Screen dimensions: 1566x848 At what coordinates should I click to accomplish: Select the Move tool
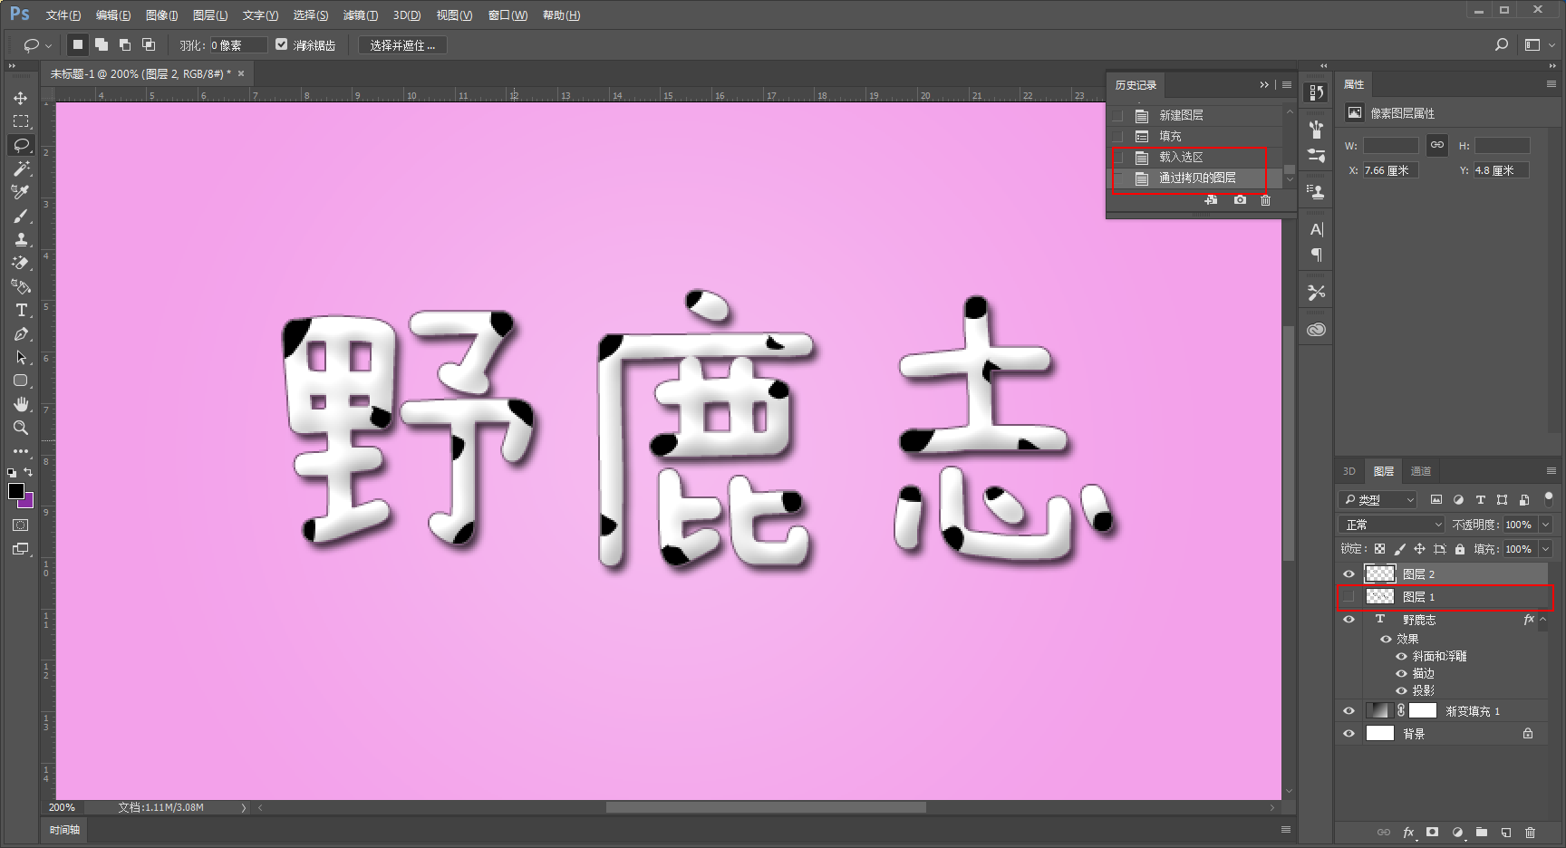point(20,98)
